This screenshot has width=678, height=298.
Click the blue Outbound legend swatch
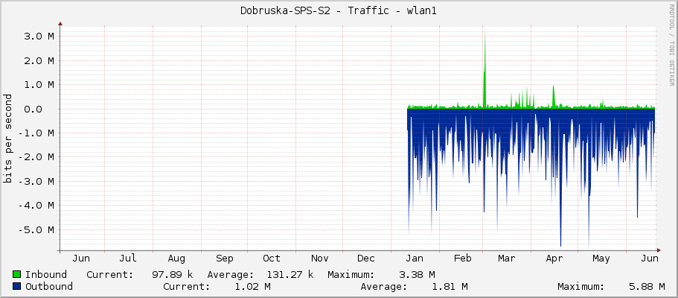coord(17,286)
